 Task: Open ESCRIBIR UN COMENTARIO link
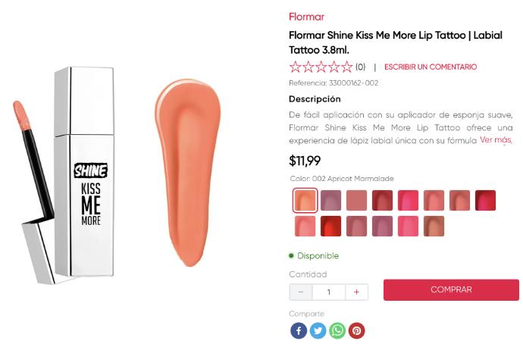[431, 67]
